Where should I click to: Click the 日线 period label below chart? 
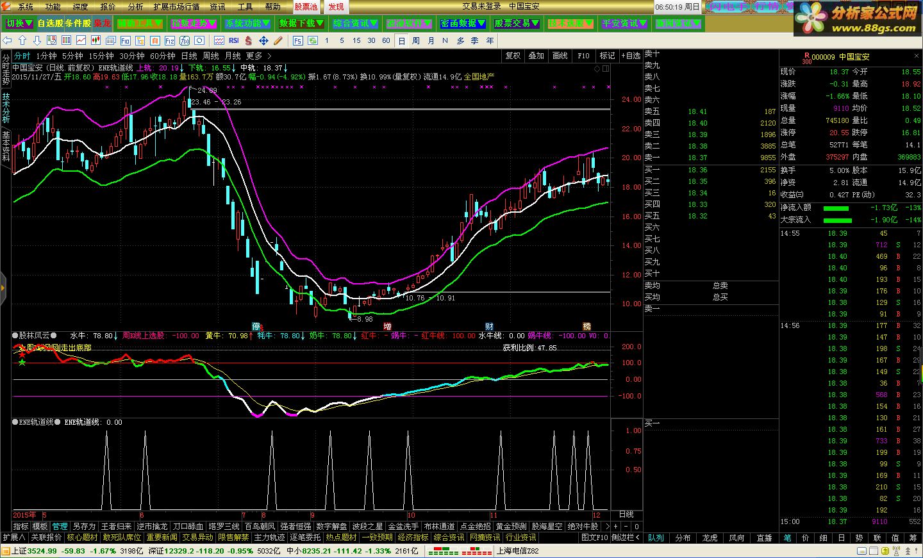coord(626,514)
